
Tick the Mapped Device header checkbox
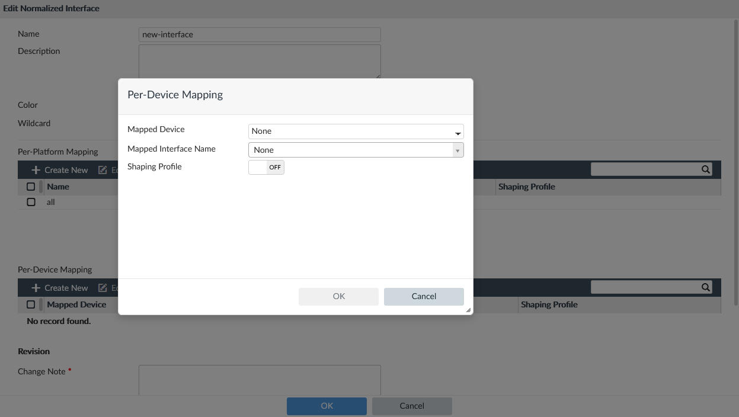(31, 304)
